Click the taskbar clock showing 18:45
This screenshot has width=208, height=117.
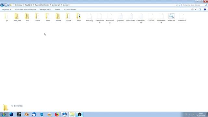[201, 114]
